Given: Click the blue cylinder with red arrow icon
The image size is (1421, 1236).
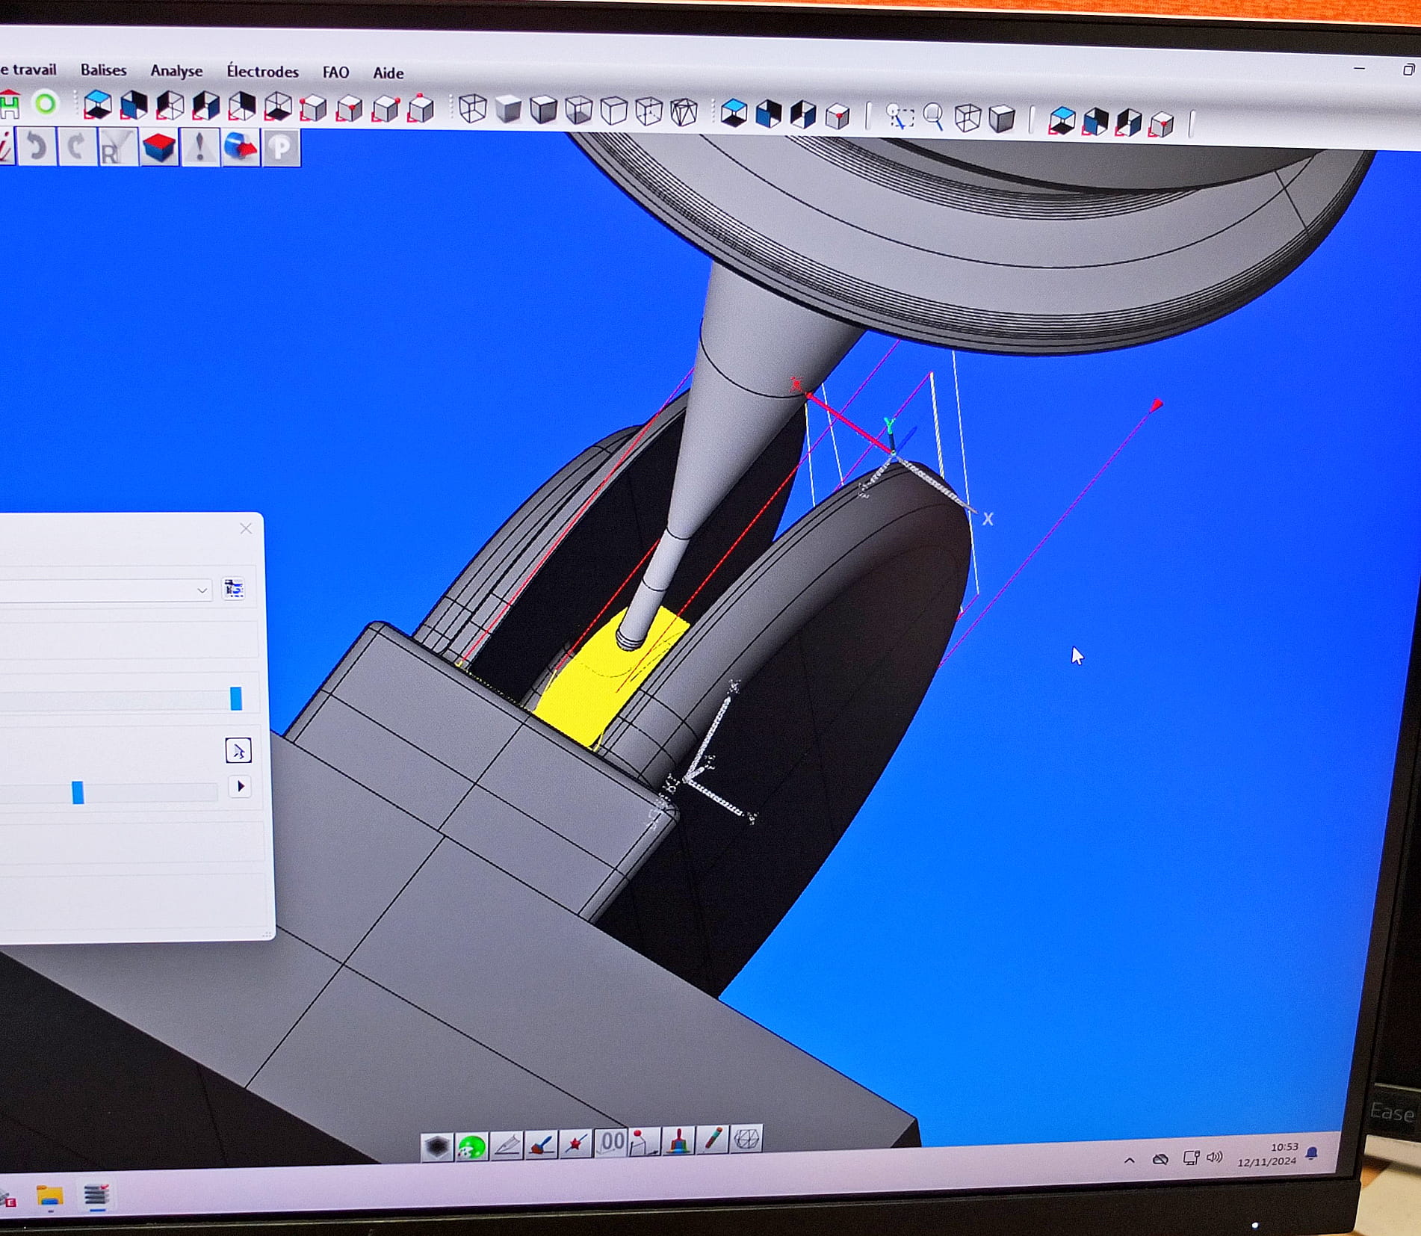Looking at the screenshot, I should (240, 148).
